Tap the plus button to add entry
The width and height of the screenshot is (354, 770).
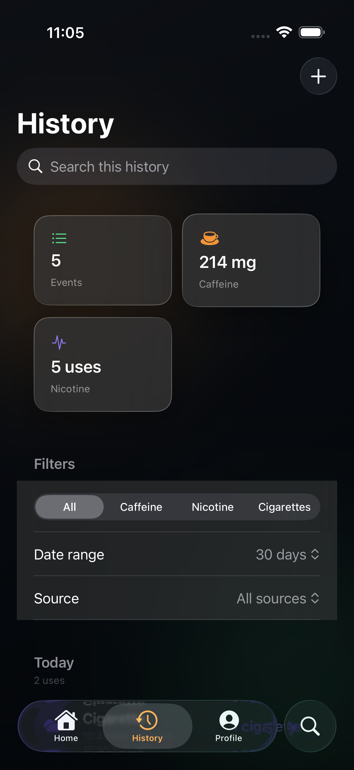[318, 76]
